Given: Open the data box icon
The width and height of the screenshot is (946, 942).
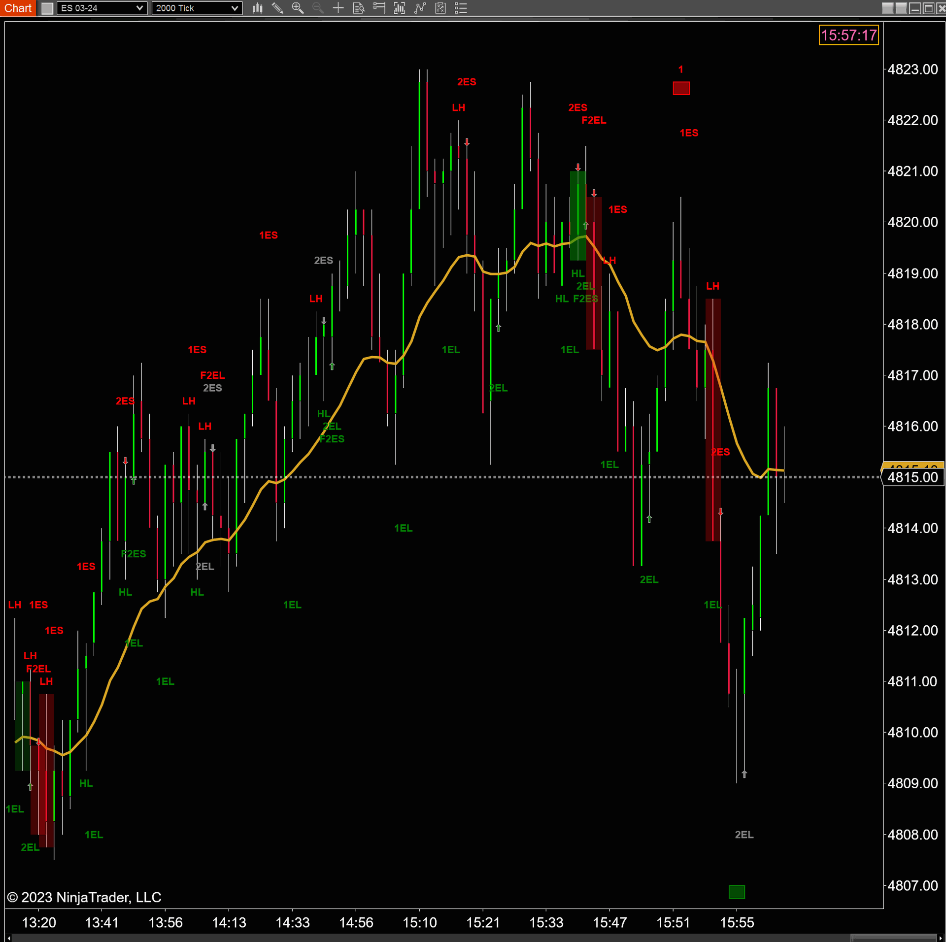Looking at the screenshot, I should coord(359,8).
